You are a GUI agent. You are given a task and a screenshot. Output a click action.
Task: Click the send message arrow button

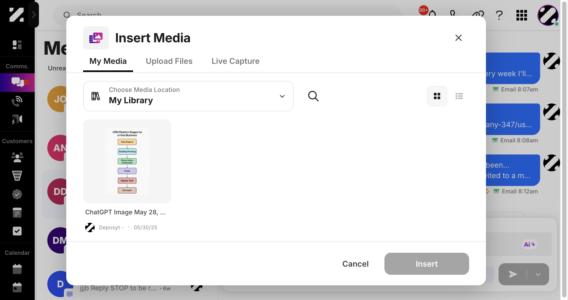(x=513, y=274)
